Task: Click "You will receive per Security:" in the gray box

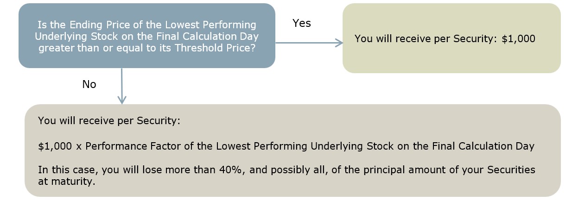Action: click(109, 121)
